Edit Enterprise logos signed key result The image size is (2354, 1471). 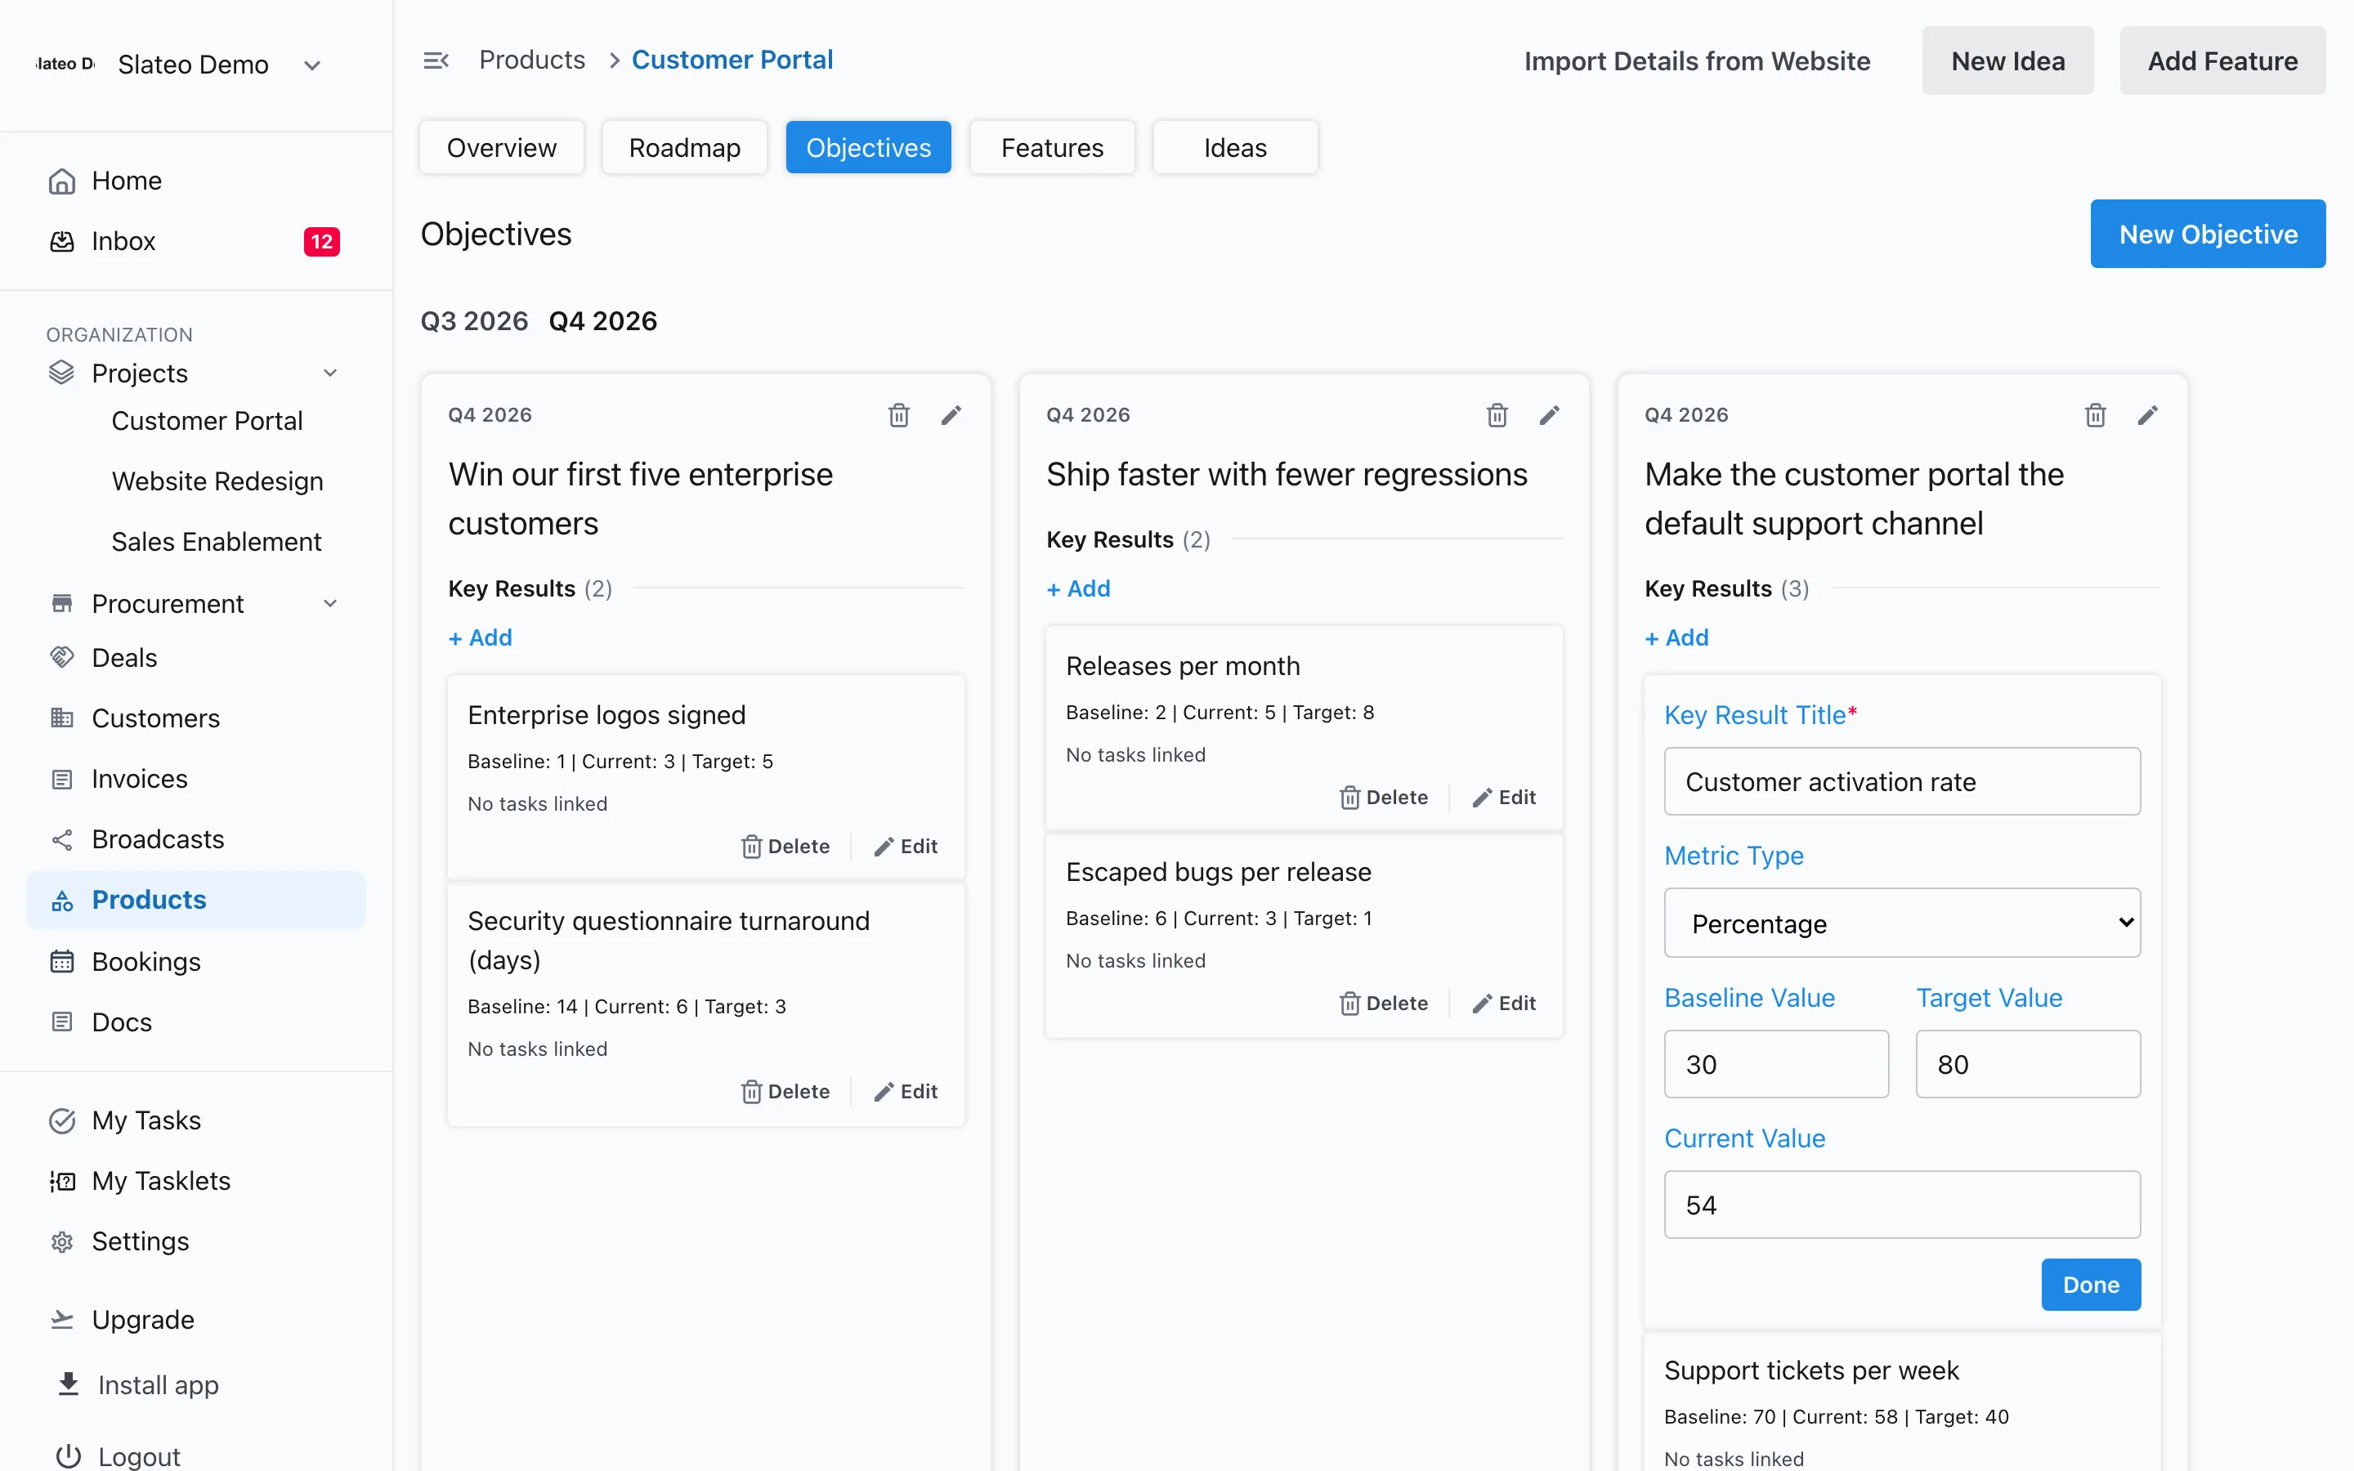906,847
